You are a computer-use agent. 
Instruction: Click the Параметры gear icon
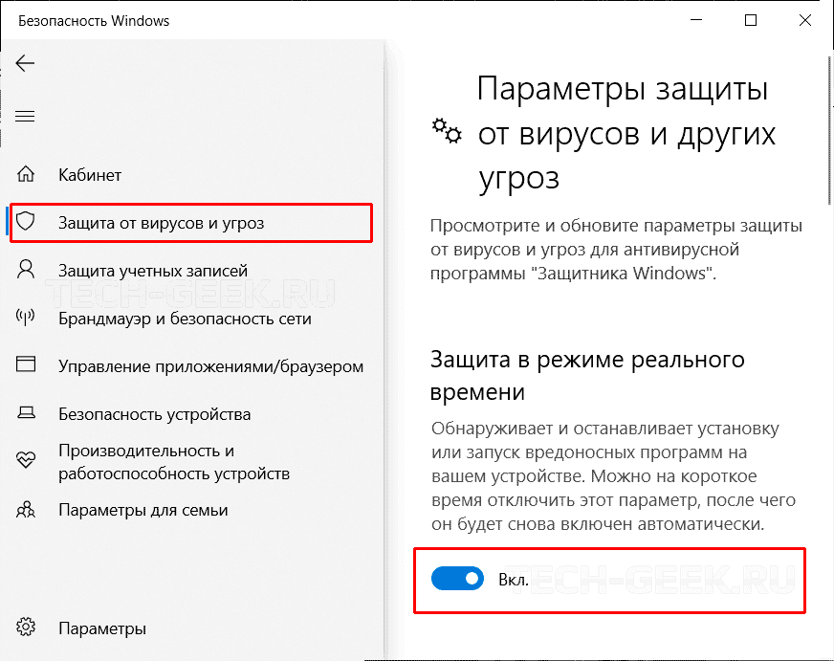click(x=27, y=628)
